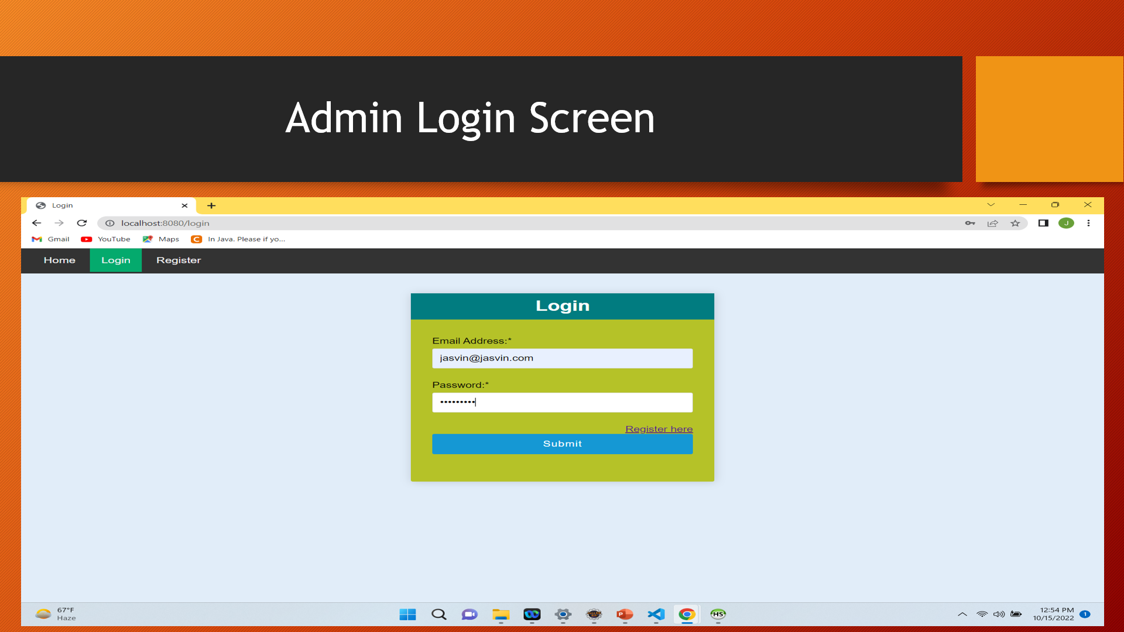Open Chrome three-dot menu
This screenshot has width=1124, height=632.
point(1088,223)
